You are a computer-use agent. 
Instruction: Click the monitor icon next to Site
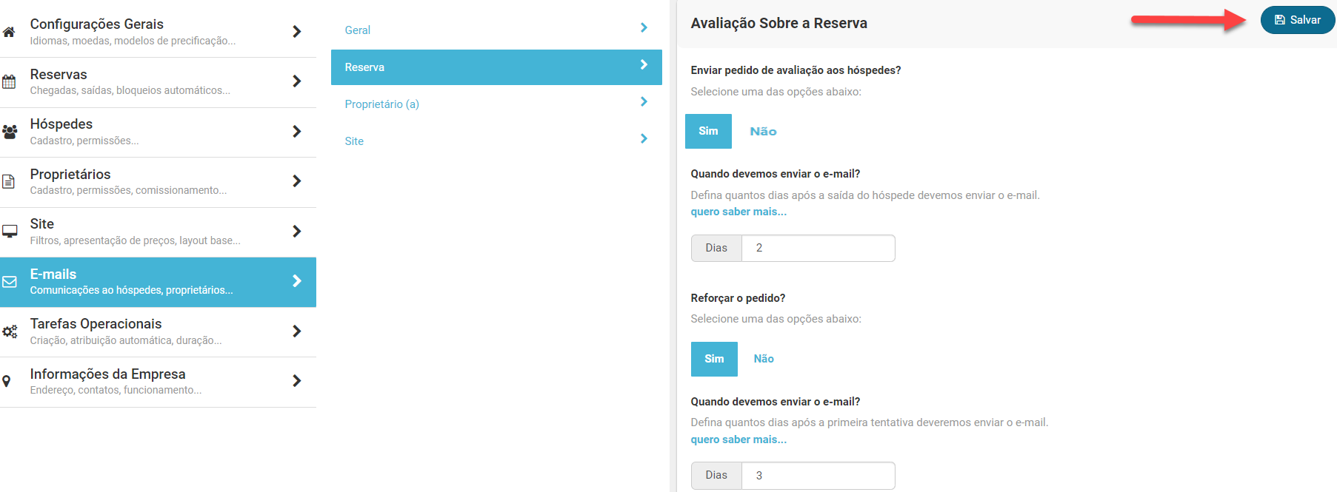[x=10, y=231]
